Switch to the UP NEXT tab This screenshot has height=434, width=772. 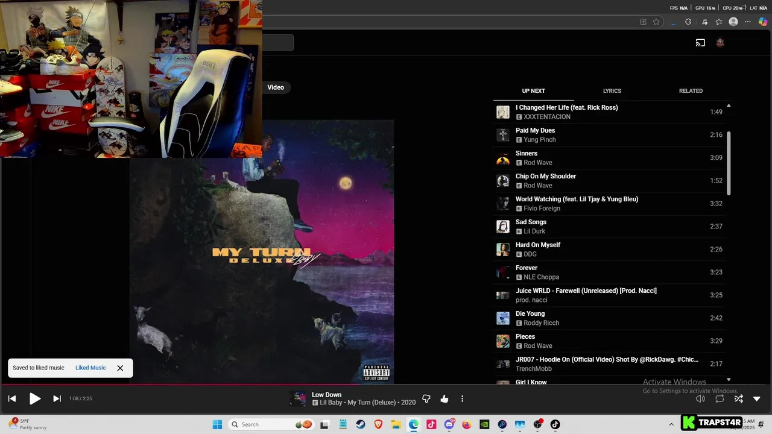tap(533, 91)
